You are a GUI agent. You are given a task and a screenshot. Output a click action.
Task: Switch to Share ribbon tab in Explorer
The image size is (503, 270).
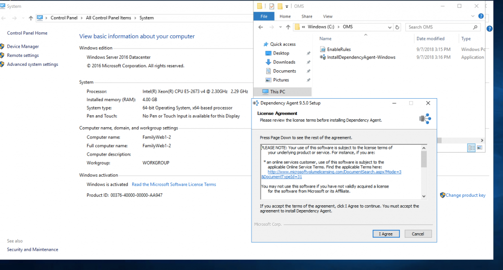coord(307,16)
